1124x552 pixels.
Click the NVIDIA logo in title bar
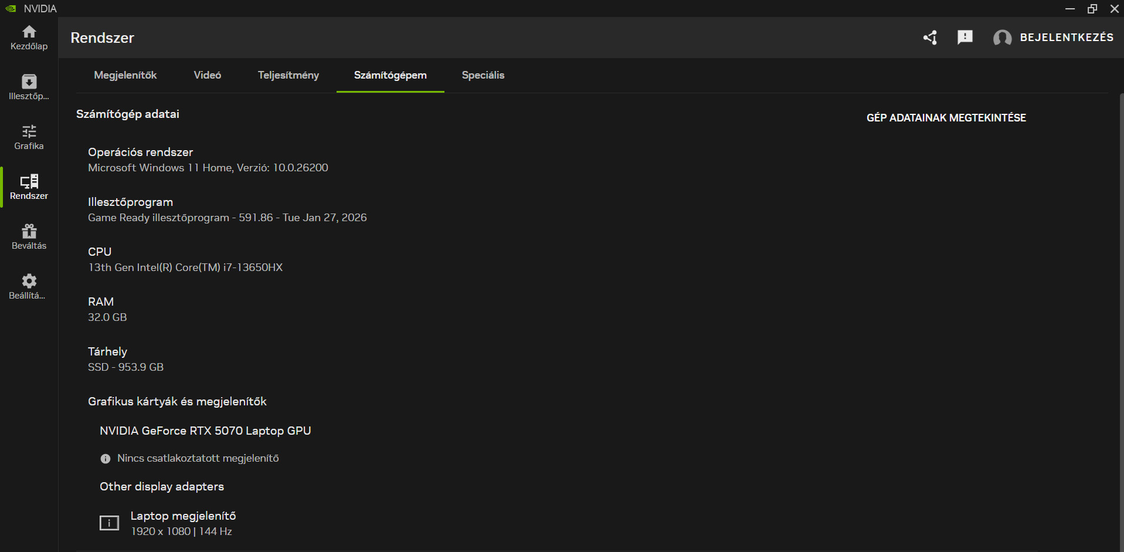coord(11,9)
